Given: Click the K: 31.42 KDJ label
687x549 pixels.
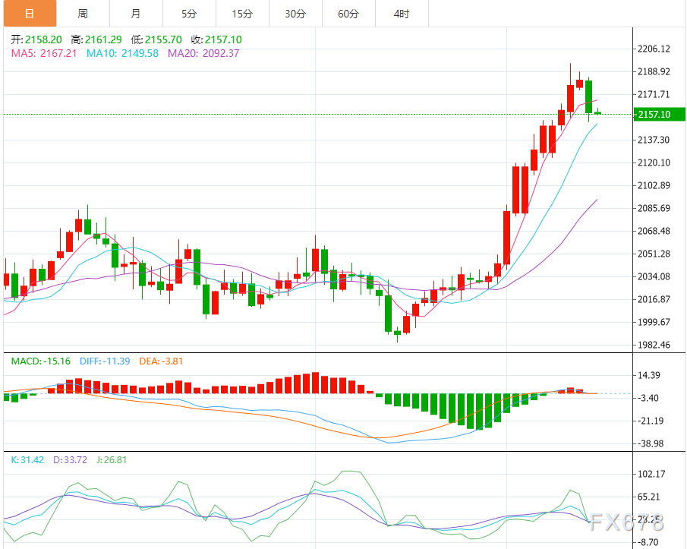Looking at the screenshot, I should click(x=27, y=459).
